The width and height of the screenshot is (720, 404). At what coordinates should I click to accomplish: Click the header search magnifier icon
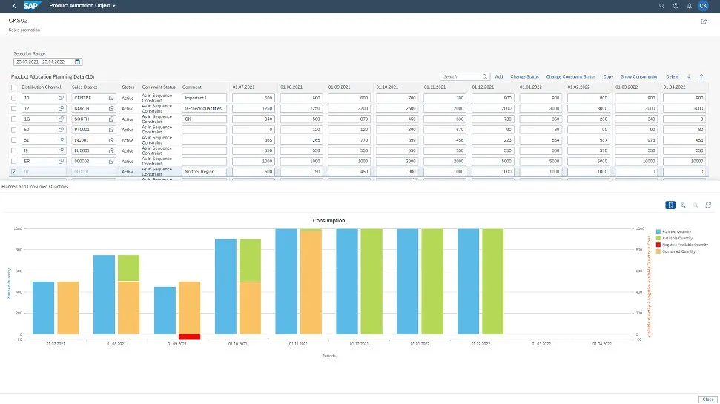pyautogui.click(x=661, y=6)
